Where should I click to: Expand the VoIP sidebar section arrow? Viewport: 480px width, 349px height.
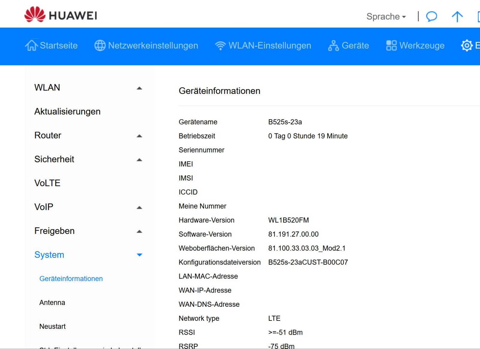tap(139, 207)
